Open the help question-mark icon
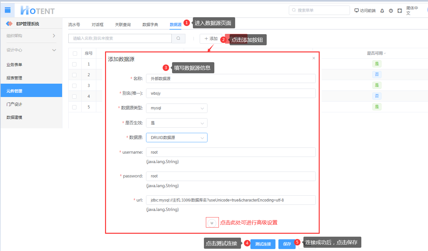 click(391, 10)
